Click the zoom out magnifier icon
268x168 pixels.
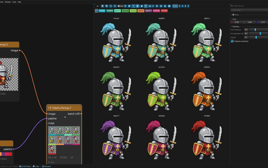coord(107,6)
